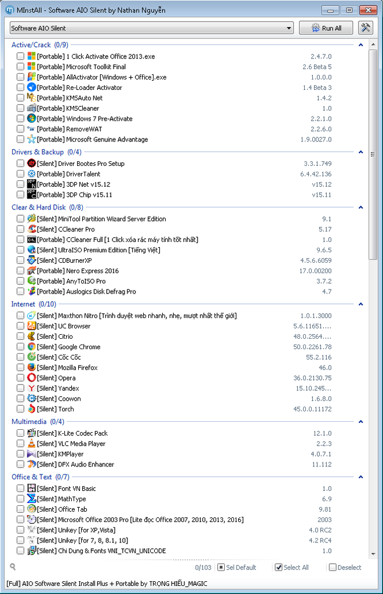
Task: Click the CCleaner Pro icon
Action: tap(31, 229)
